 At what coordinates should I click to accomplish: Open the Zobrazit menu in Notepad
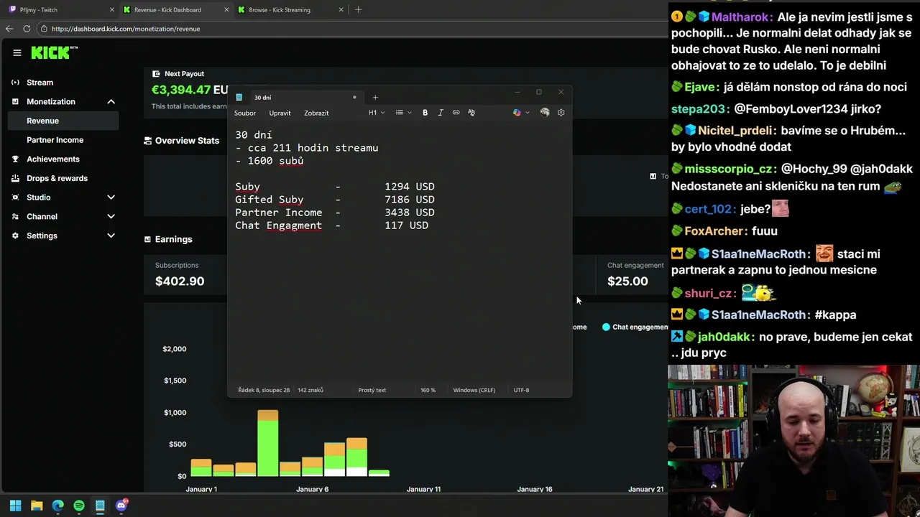(316, 113)
